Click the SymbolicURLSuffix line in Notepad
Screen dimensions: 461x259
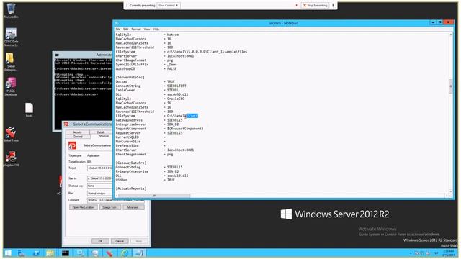(x=146, y=64)
